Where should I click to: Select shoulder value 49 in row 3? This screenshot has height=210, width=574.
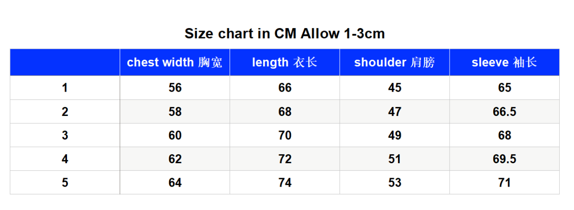pos(395,136)
